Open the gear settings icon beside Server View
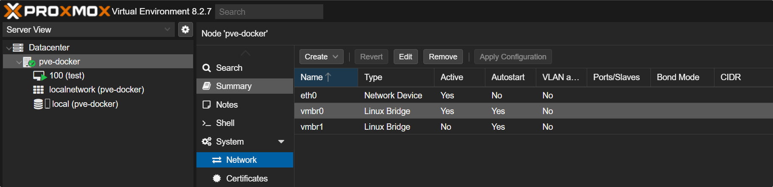The image size is (773, 187). coord(185,30)
